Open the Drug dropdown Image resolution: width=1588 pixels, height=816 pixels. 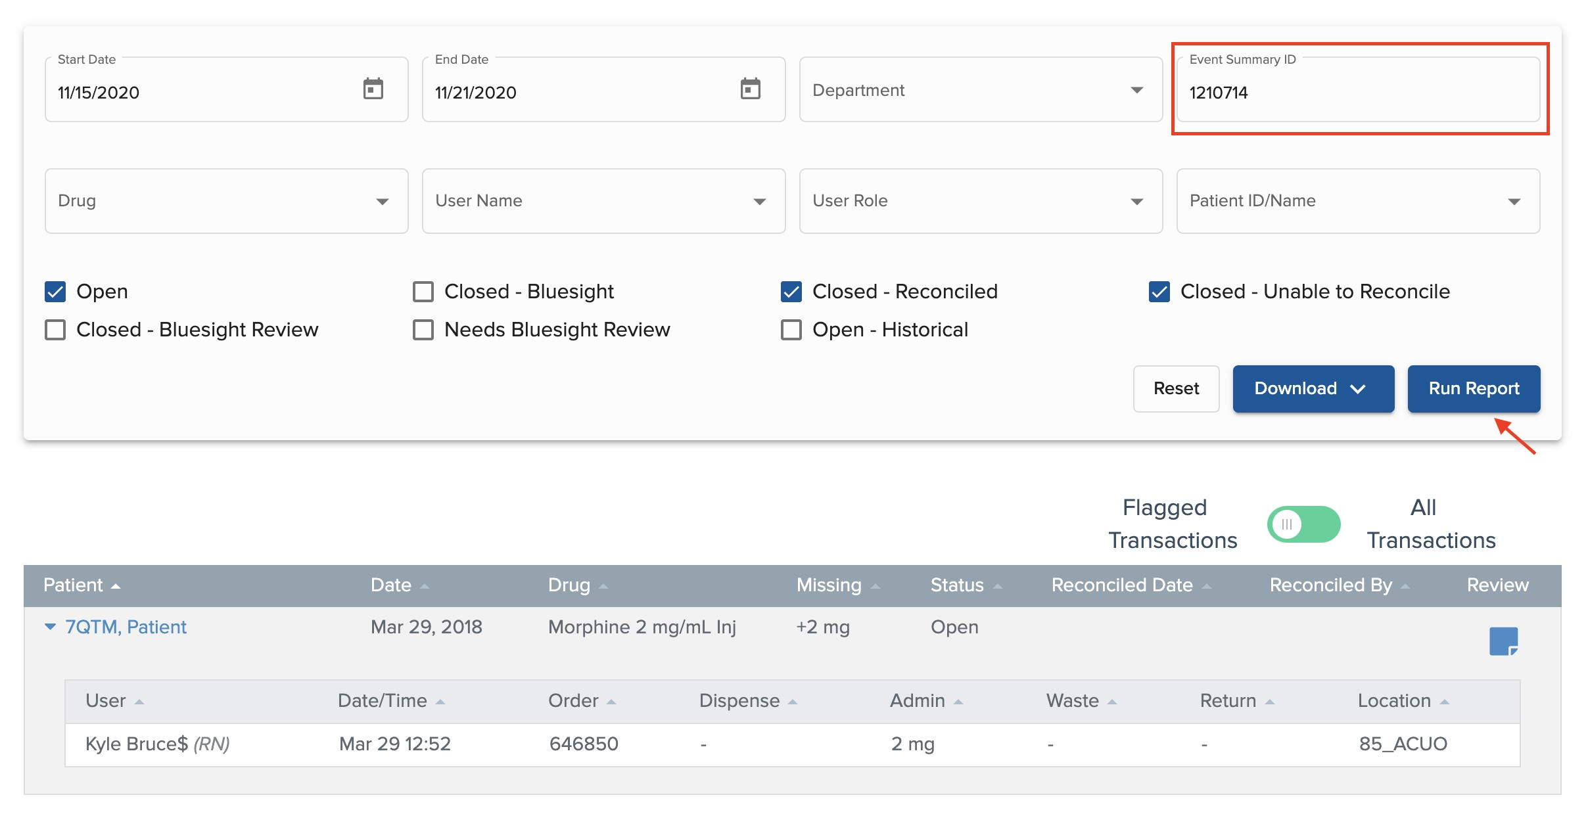[226, 201]
